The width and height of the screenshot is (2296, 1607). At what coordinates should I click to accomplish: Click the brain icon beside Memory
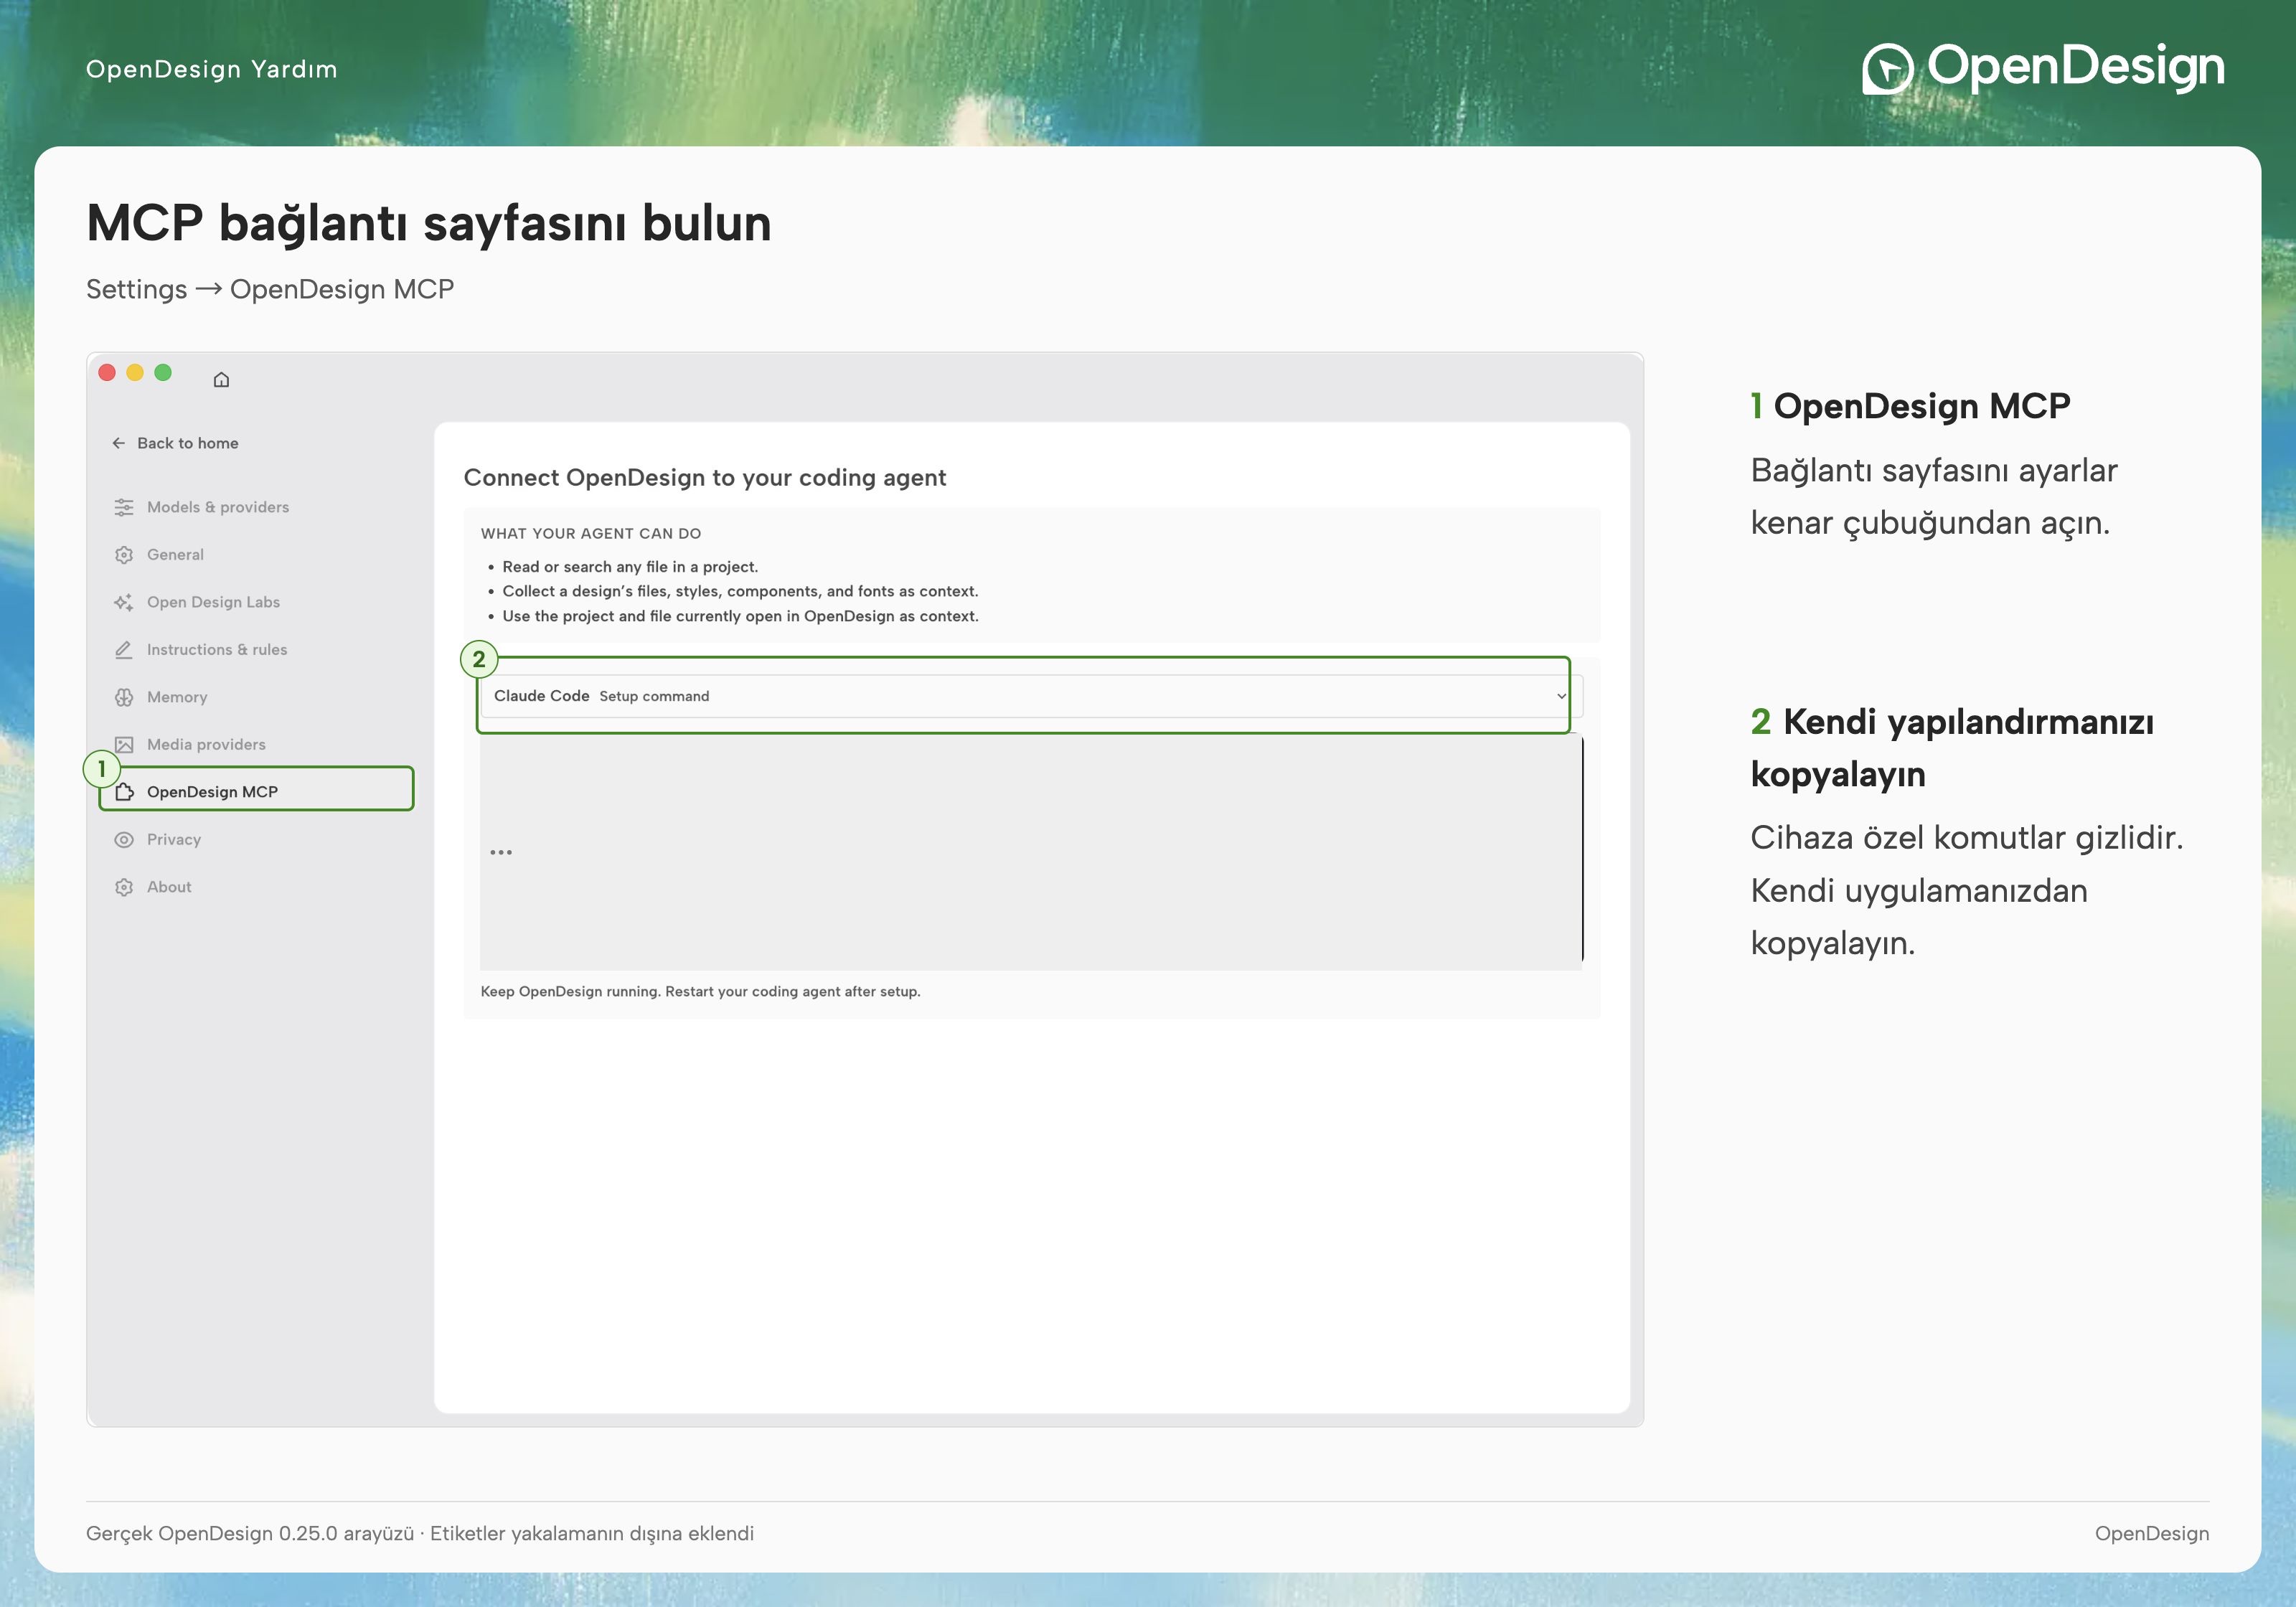124,697
